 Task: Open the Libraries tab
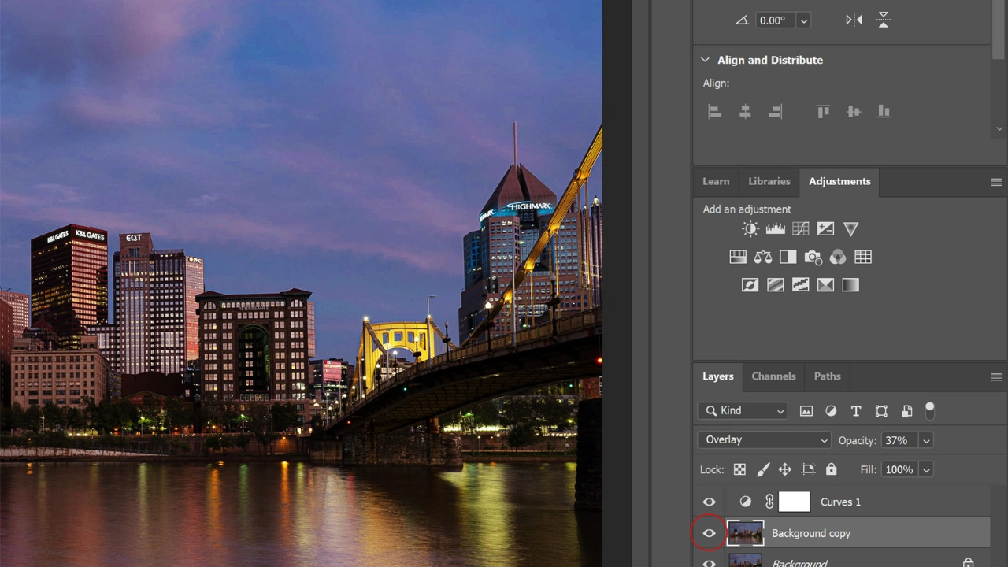[769, 181]
